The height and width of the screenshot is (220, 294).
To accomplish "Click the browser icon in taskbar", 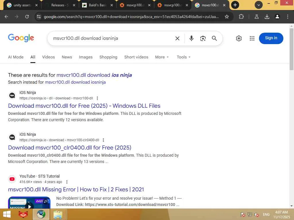I will [41, 214].
